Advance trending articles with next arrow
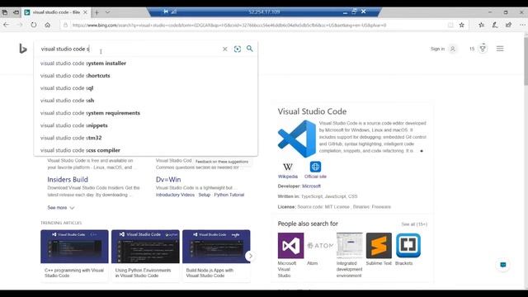Screen dimensions: 528x297 (250, 256)
